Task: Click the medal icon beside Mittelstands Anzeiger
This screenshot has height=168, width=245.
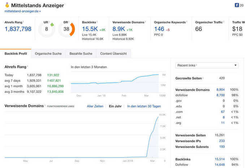Action: tap(7, 5)
